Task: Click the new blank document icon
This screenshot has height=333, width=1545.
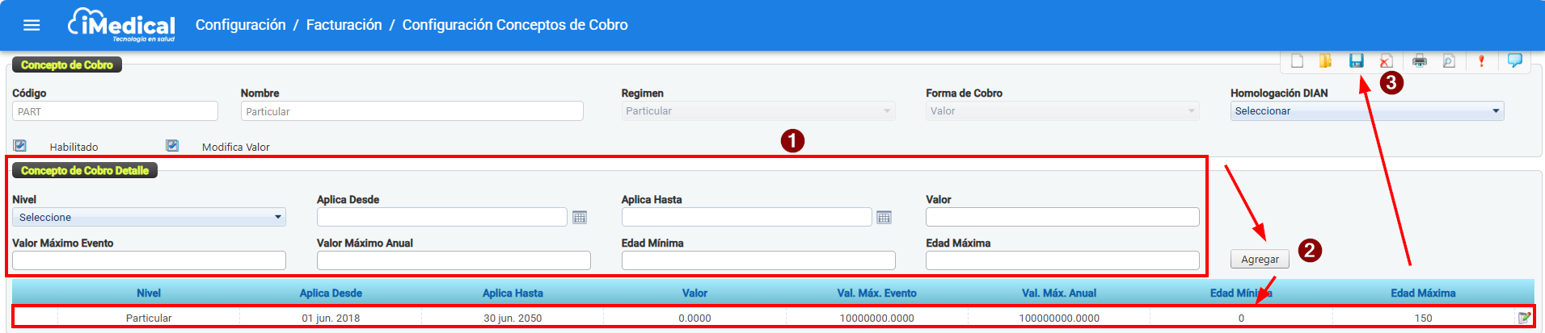Action: point(1297,61)
